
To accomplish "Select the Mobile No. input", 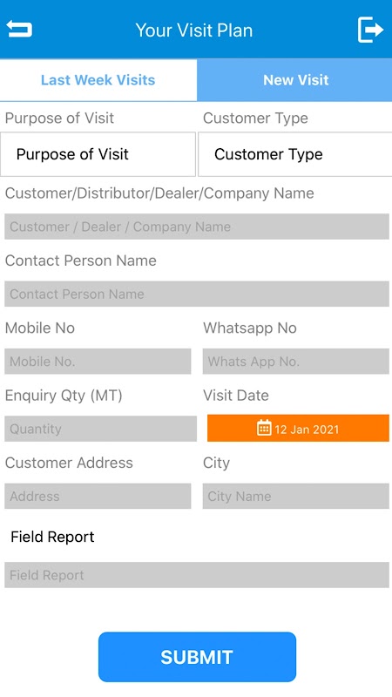I will (98, 362).
